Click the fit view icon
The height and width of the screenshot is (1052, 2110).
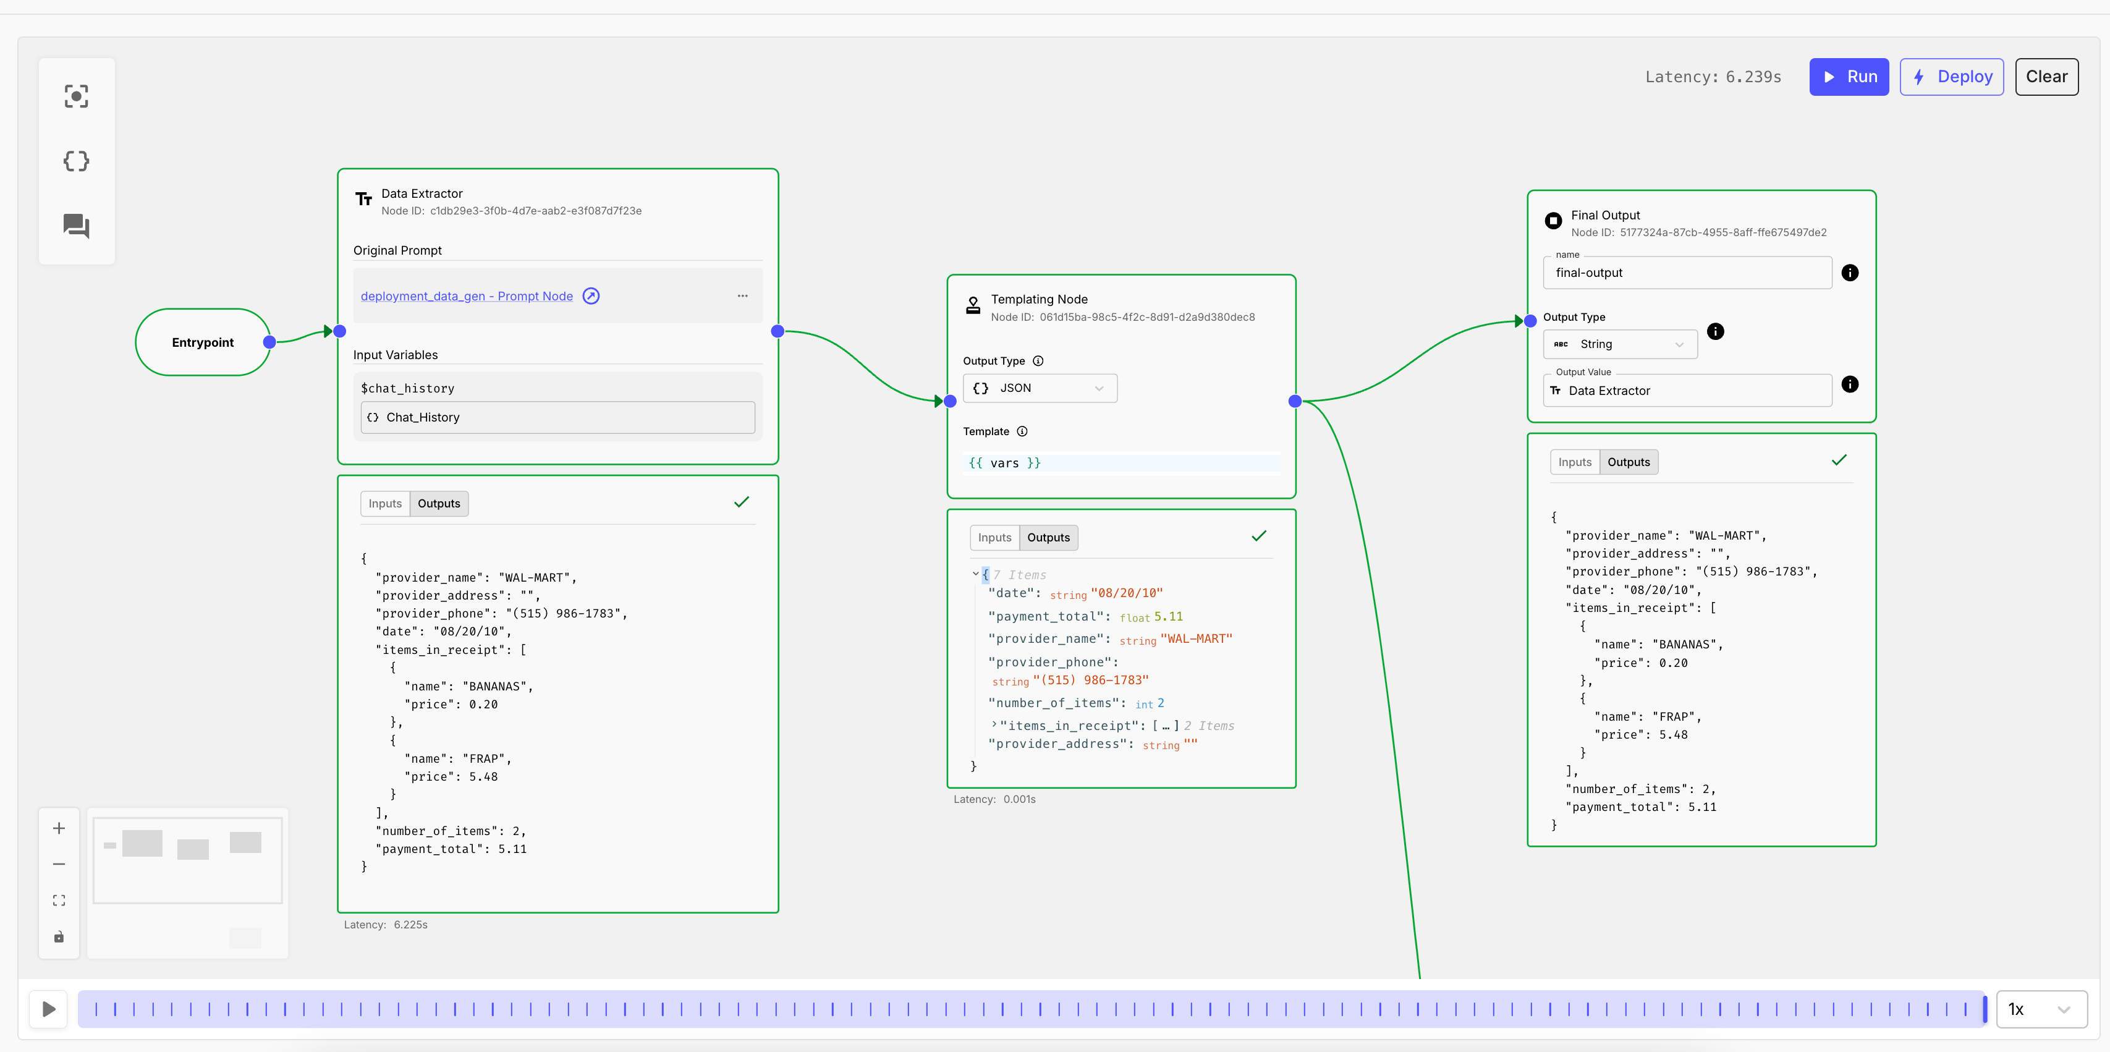[59, 901]
